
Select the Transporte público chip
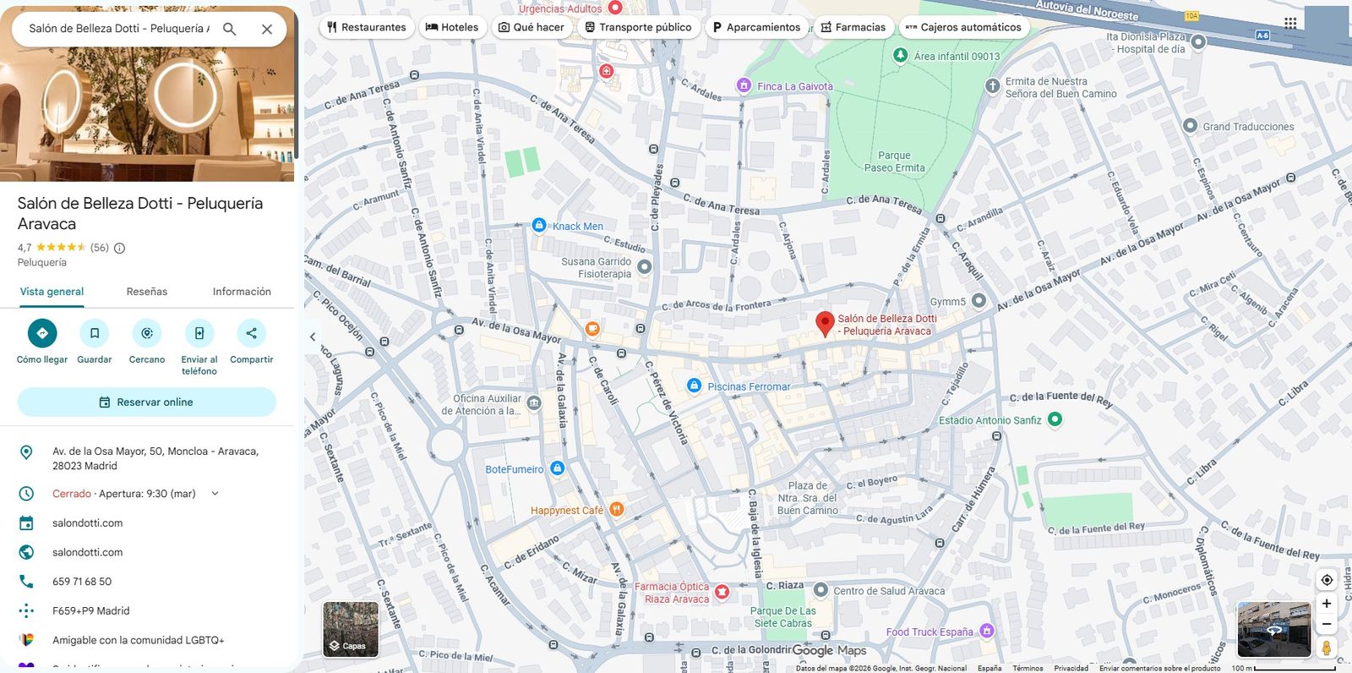[x=638, y=27]
